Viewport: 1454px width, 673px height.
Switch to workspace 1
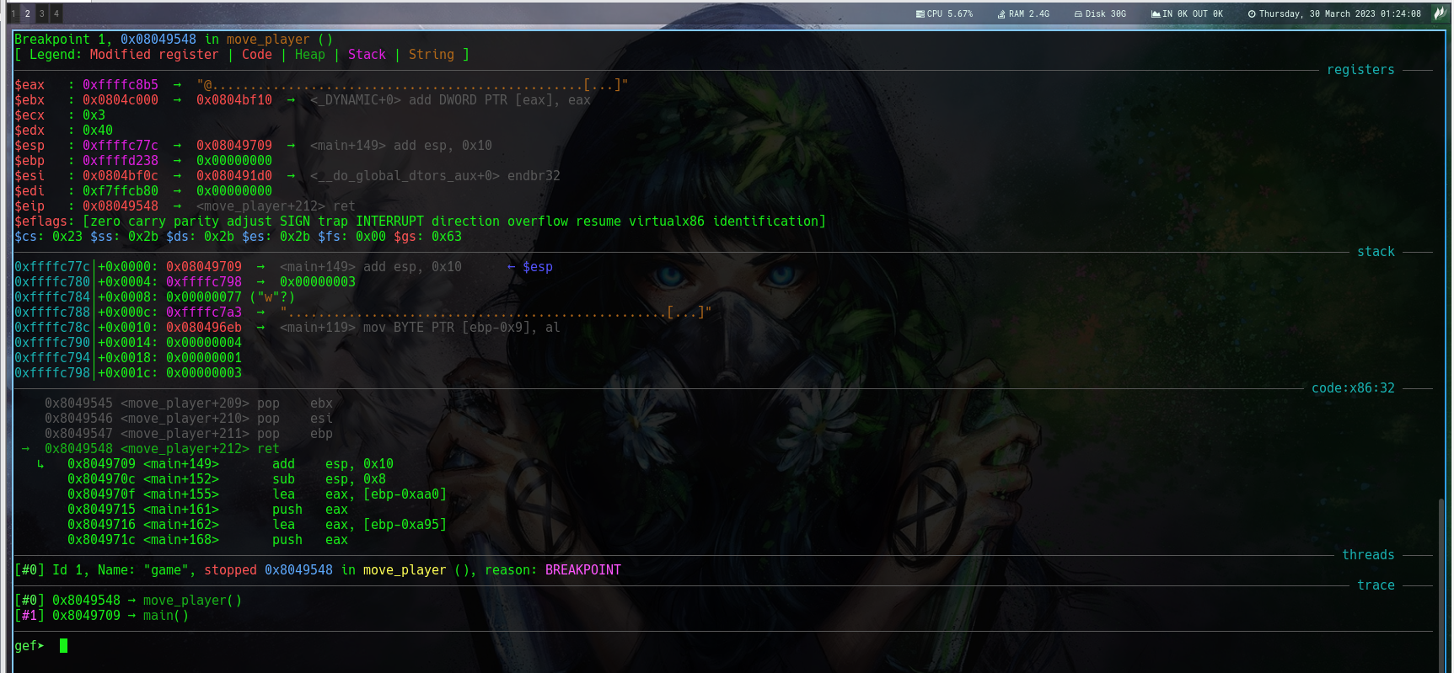click(13, 13)
